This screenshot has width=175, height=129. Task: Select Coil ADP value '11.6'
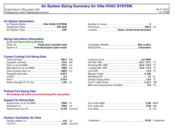pos(148,71)
